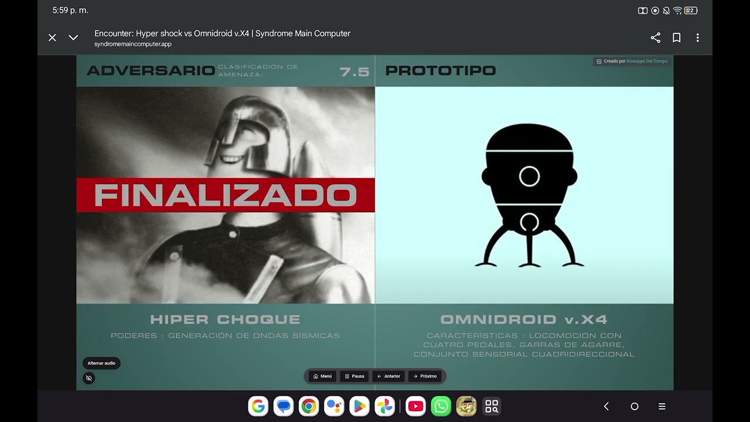Go to Anterior encounter
Viewport: 750px width, 422px height.
[389, 376]
